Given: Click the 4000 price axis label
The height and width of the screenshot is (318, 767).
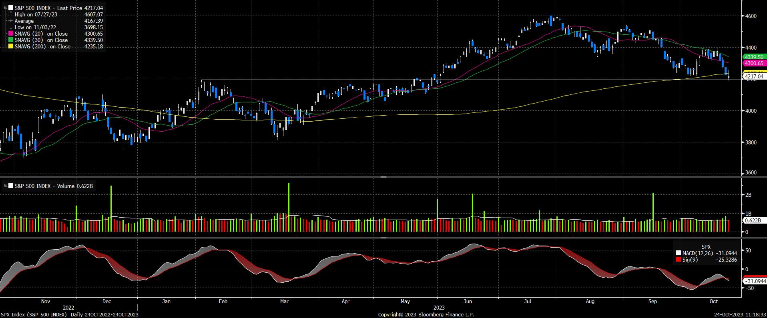Looking at the screenshot, I should 751,111.
